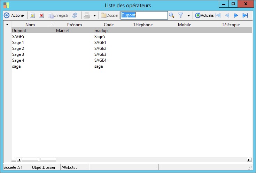Select the Sage 3 operator row
Image resolution: width=256 pixels, height=173 pixels.
18,54
